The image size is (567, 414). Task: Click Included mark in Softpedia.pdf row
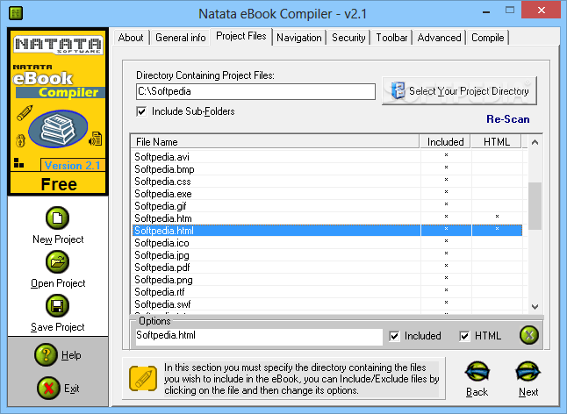click(x=446, y=266)
